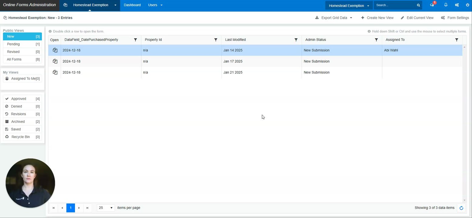Open the form in the Jan 21 2025 row

(x=55, y=72)
